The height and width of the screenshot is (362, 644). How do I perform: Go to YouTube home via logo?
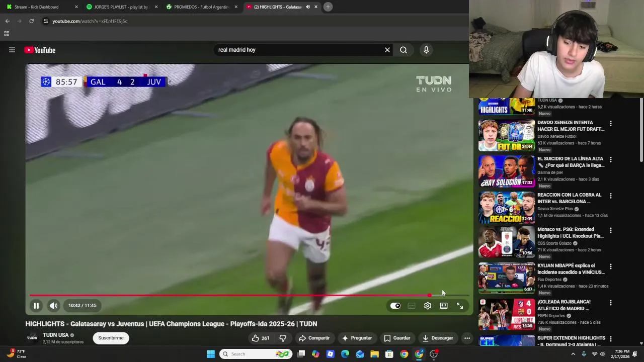click(40, 50)
